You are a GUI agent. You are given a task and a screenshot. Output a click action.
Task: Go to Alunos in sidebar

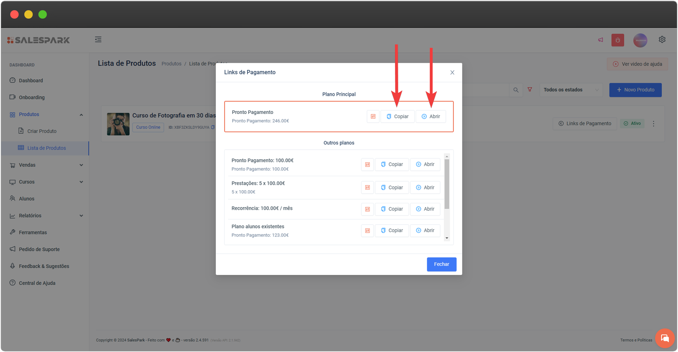click(27, 199)
